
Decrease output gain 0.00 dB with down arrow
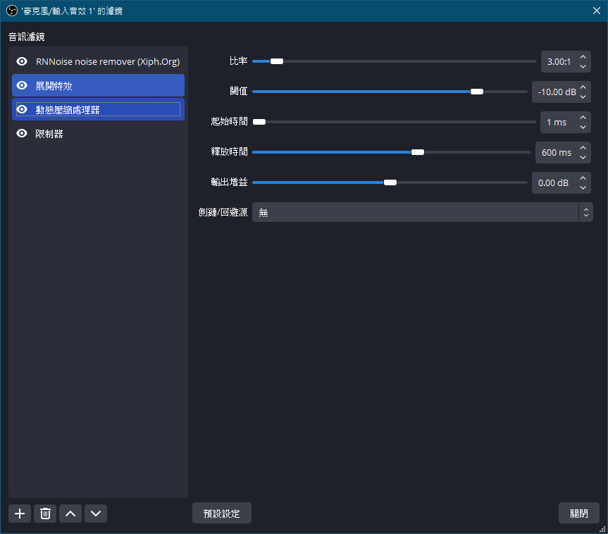(583, 187)
